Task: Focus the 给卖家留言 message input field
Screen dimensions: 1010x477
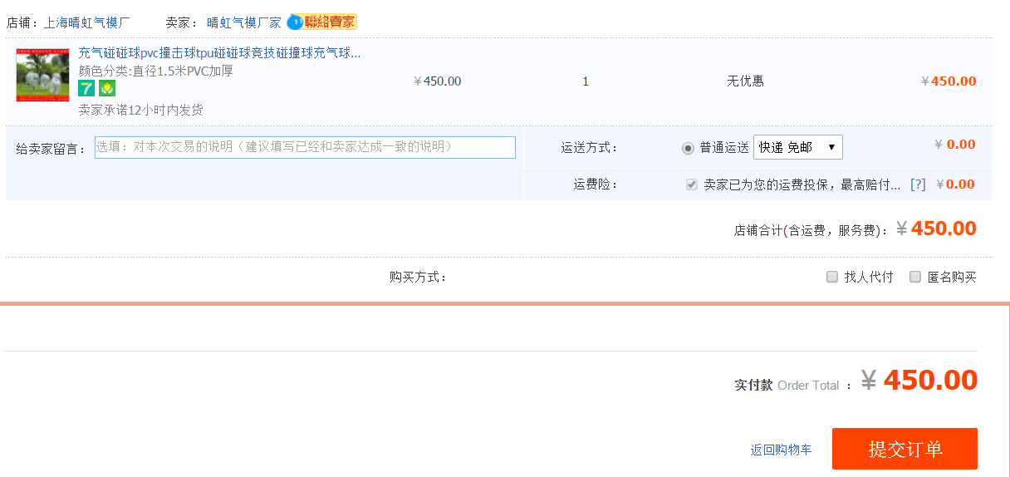Action: 305,147
